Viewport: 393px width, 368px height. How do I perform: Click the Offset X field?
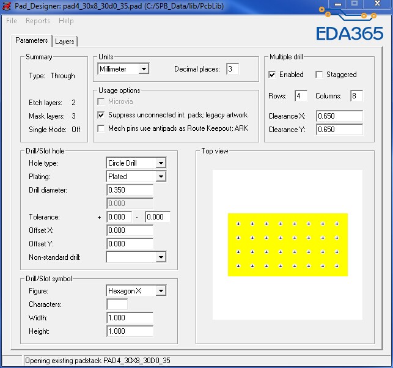coord(130,230)
